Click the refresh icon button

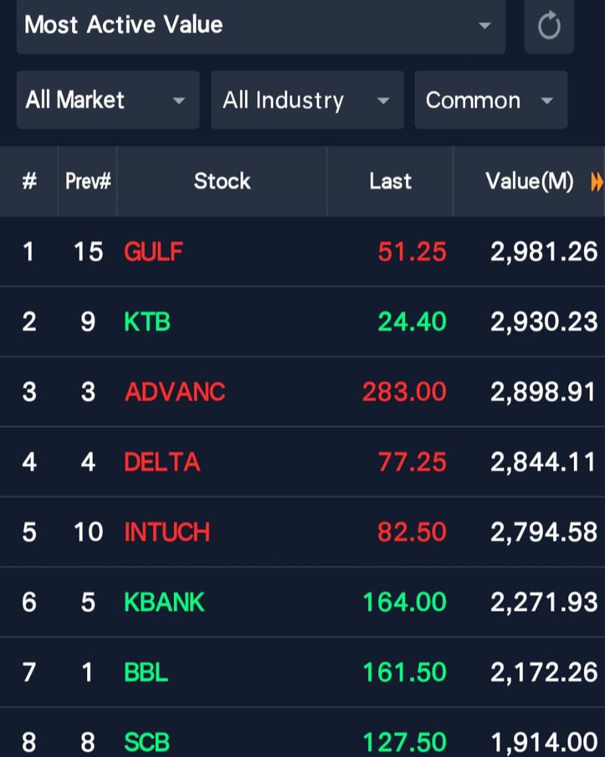point(549,26)
